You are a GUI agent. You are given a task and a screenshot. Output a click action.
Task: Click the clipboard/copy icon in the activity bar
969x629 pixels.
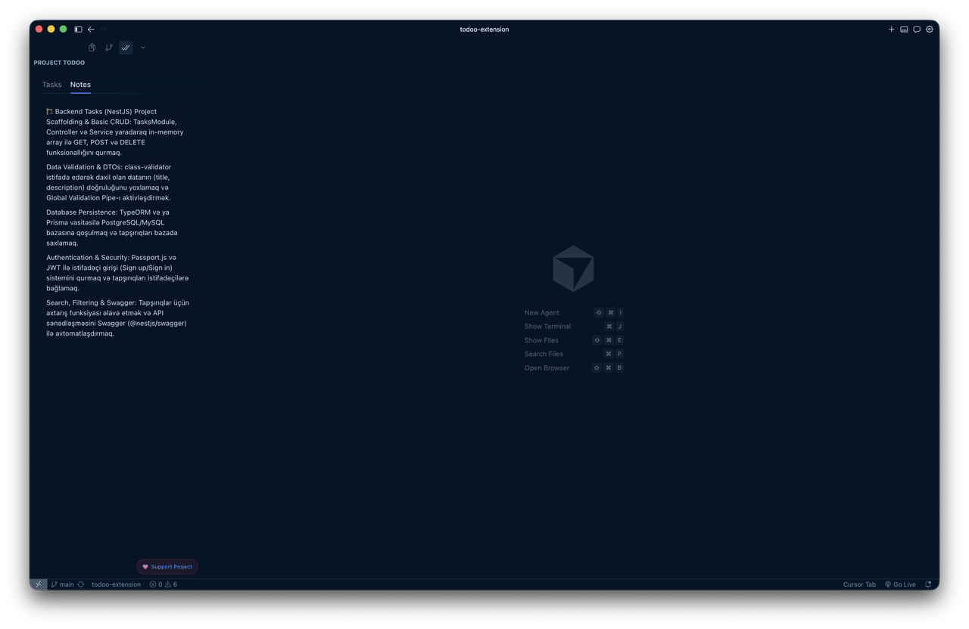coord(91,47)
